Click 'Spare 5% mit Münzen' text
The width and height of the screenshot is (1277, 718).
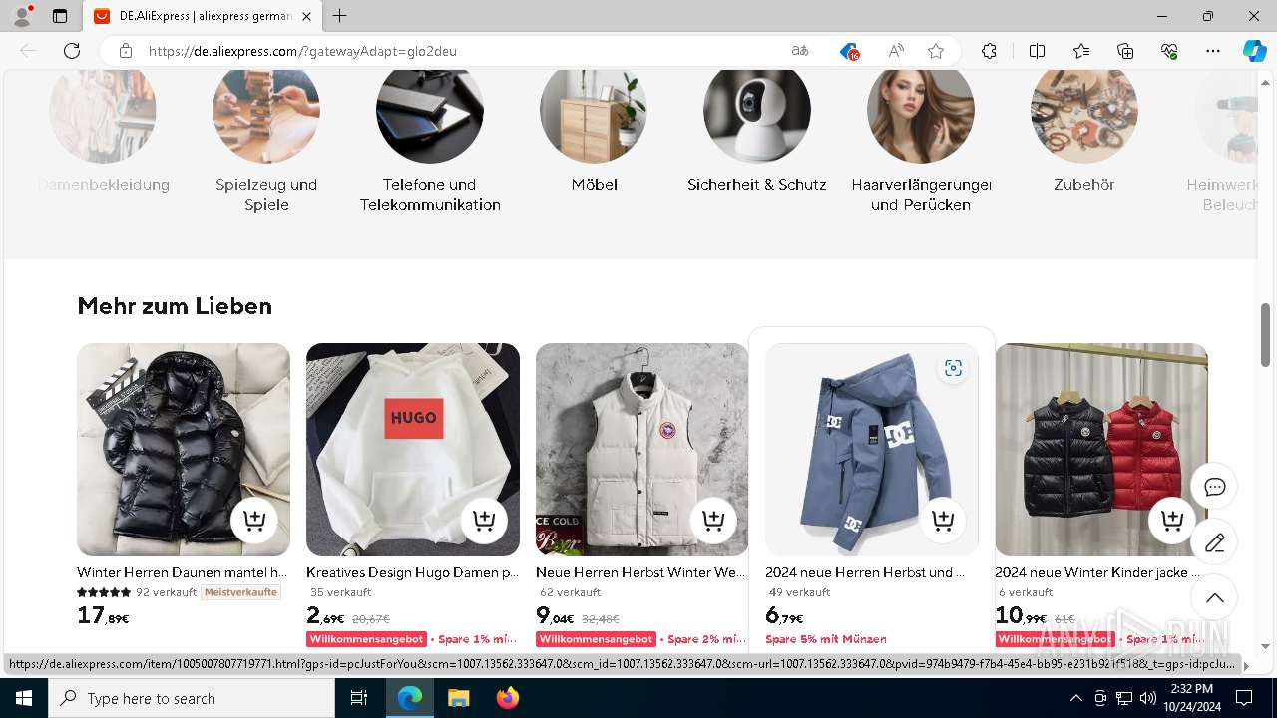point(826,639)
